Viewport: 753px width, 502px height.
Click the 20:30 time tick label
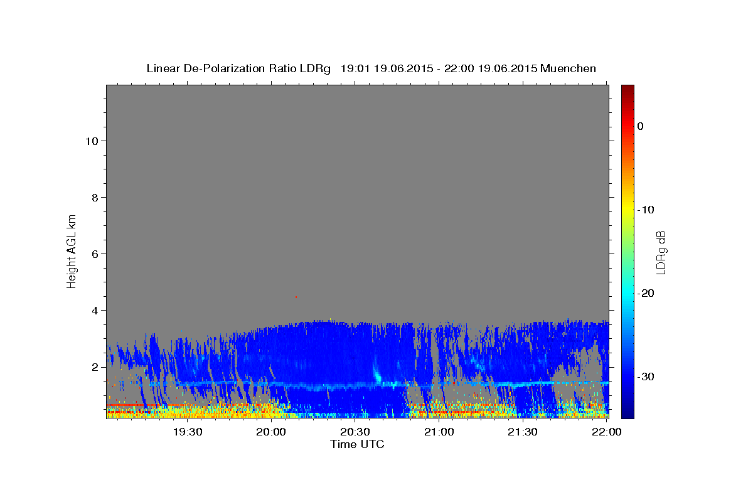pyautogui.click(x=355, y=432)
